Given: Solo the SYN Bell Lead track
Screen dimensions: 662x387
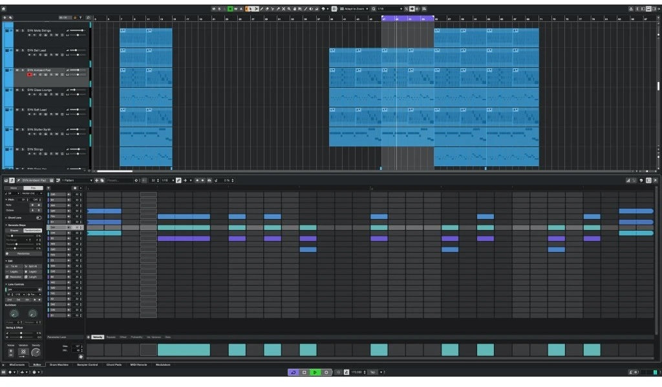Looking at the screenshot, I should click(x=23, y=50).
